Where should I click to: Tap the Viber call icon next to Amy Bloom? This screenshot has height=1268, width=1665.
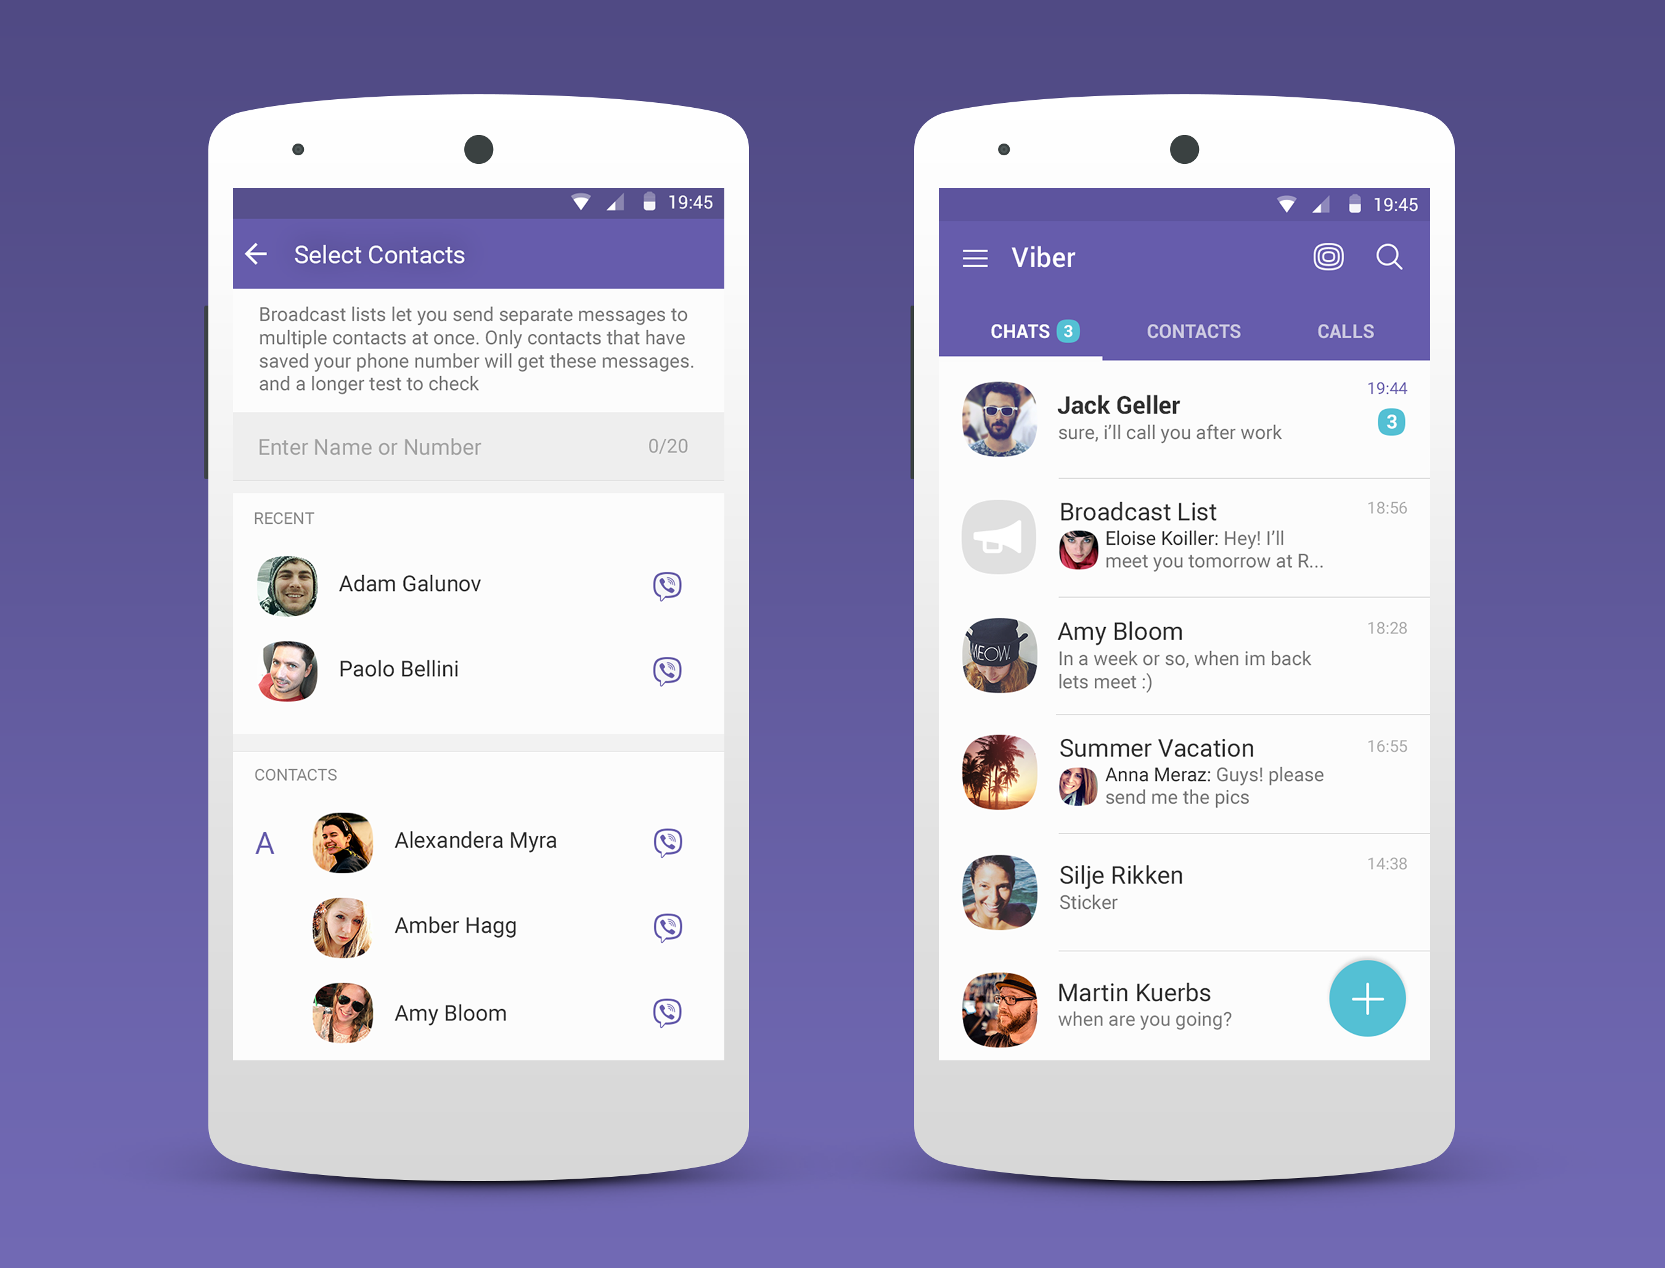coord(668,1011)
